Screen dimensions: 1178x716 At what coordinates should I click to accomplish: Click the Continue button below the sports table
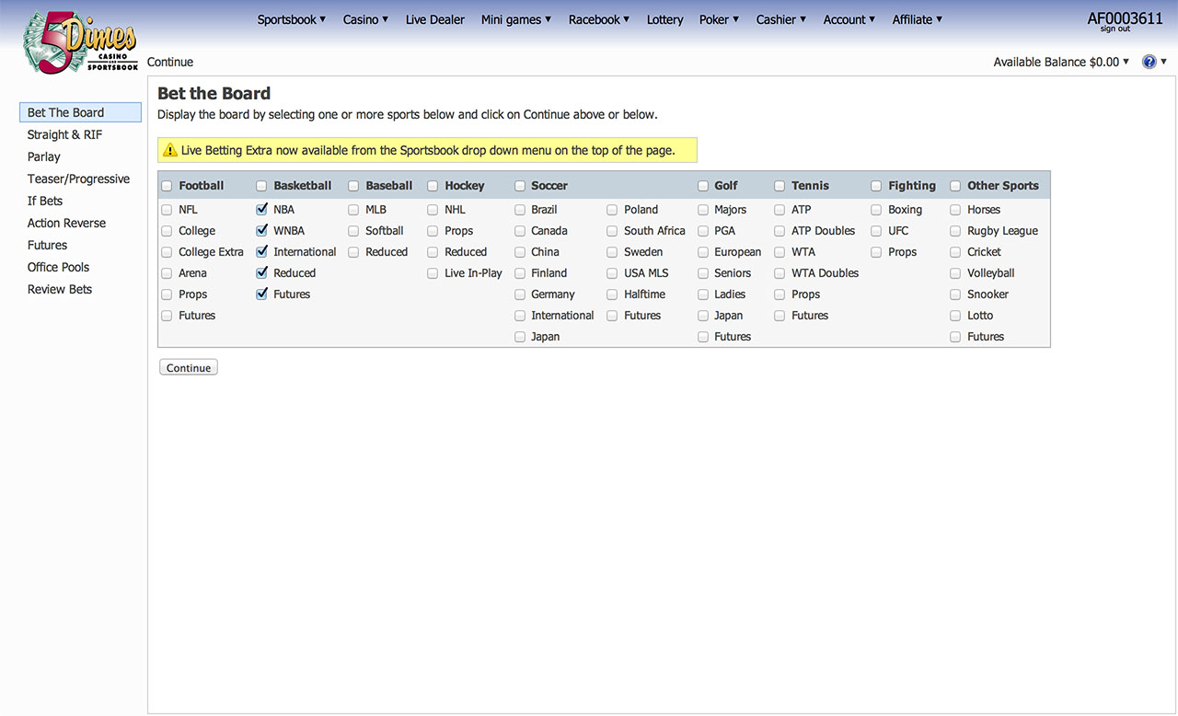tap(189, 367)
